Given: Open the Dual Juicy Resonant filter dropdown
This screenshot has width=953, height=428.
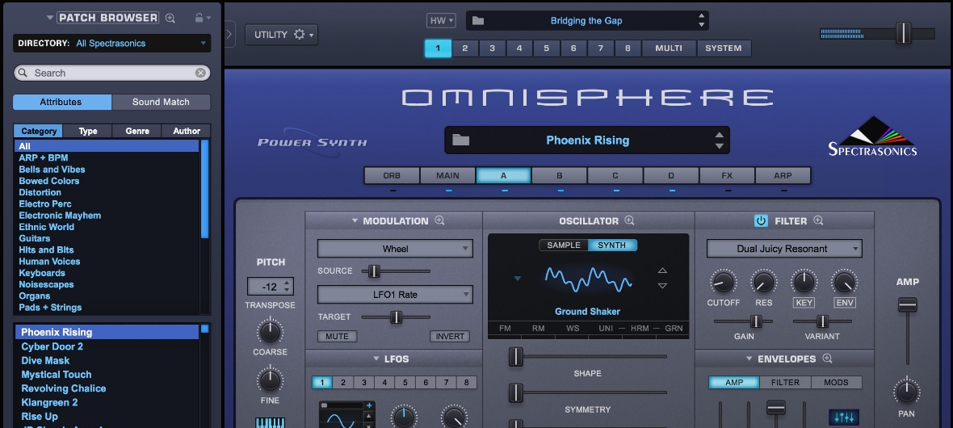Looking at the screenshot, I should [784, 249].
